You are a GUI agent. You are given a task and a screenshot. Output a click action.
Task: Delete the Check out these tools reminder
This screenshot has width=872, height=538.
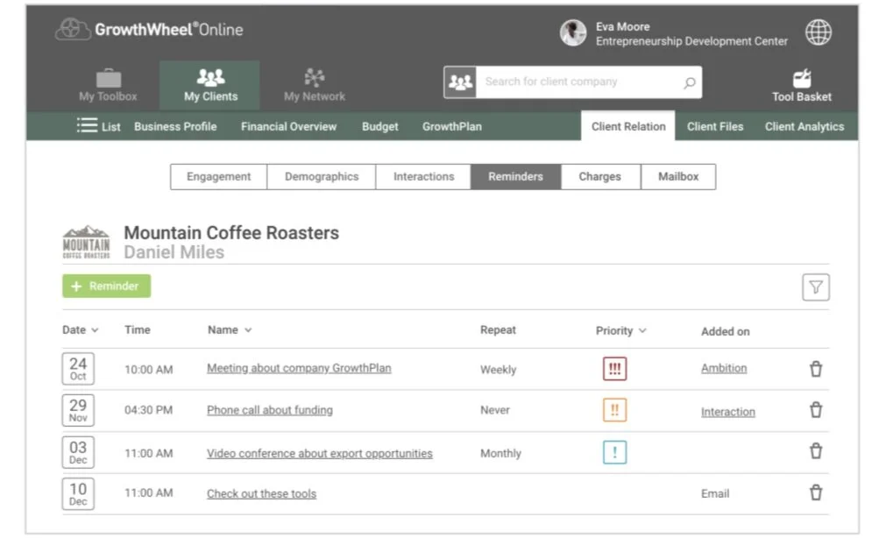click(815, 492)
